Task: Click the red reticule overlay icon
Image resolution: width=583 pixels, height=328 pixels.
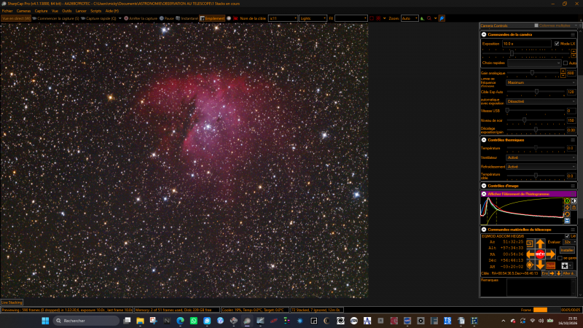Action: tap(378, 18)
